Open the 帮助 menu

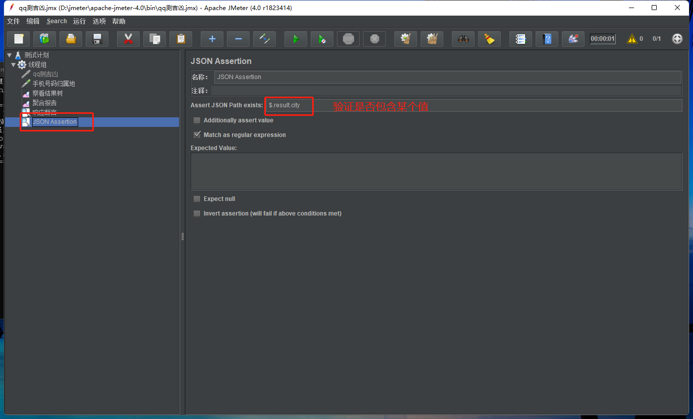coord(119,21)
